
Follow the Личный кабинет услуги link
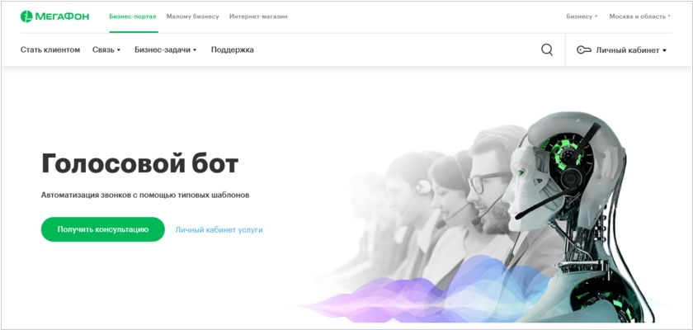coord(219,229)
